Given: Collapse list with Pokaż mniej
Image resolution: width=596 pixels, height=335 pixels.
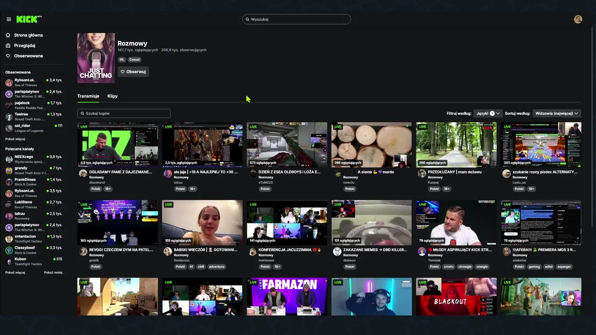Looking at the screenshot, I should coord(53,272).
